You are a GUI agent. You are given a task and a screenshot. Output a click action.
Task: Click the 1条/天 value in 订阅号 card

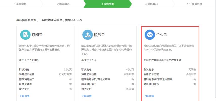coord(68,70)
